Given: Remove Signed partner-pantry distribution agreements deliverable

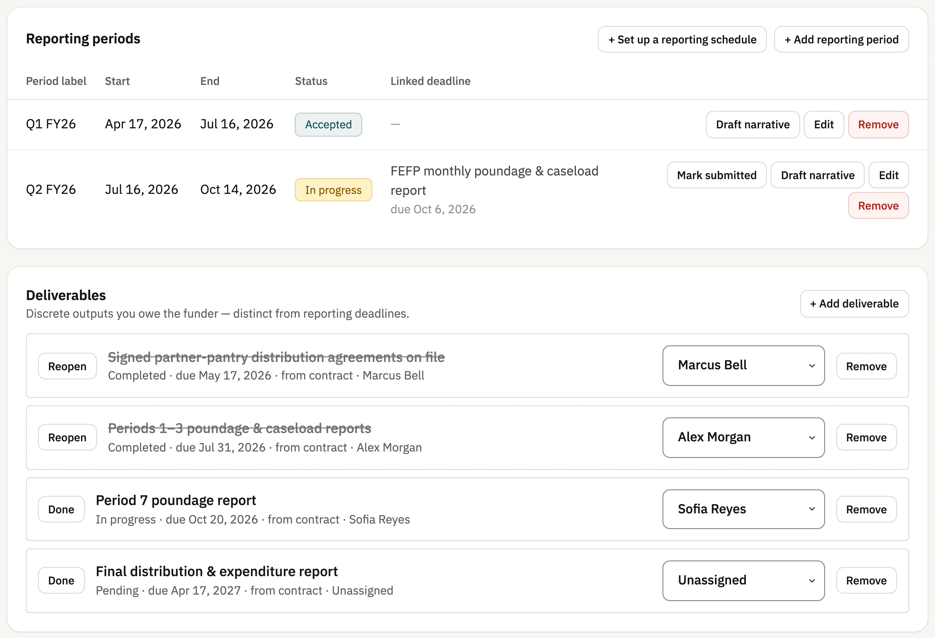Looking at the screenshot, I should click(866, 366).
